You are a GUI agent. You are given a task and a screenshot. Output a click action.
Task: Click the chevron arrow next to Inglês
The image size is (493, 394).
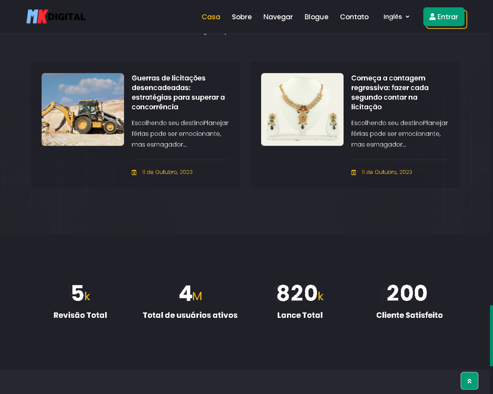pos(407,17)
